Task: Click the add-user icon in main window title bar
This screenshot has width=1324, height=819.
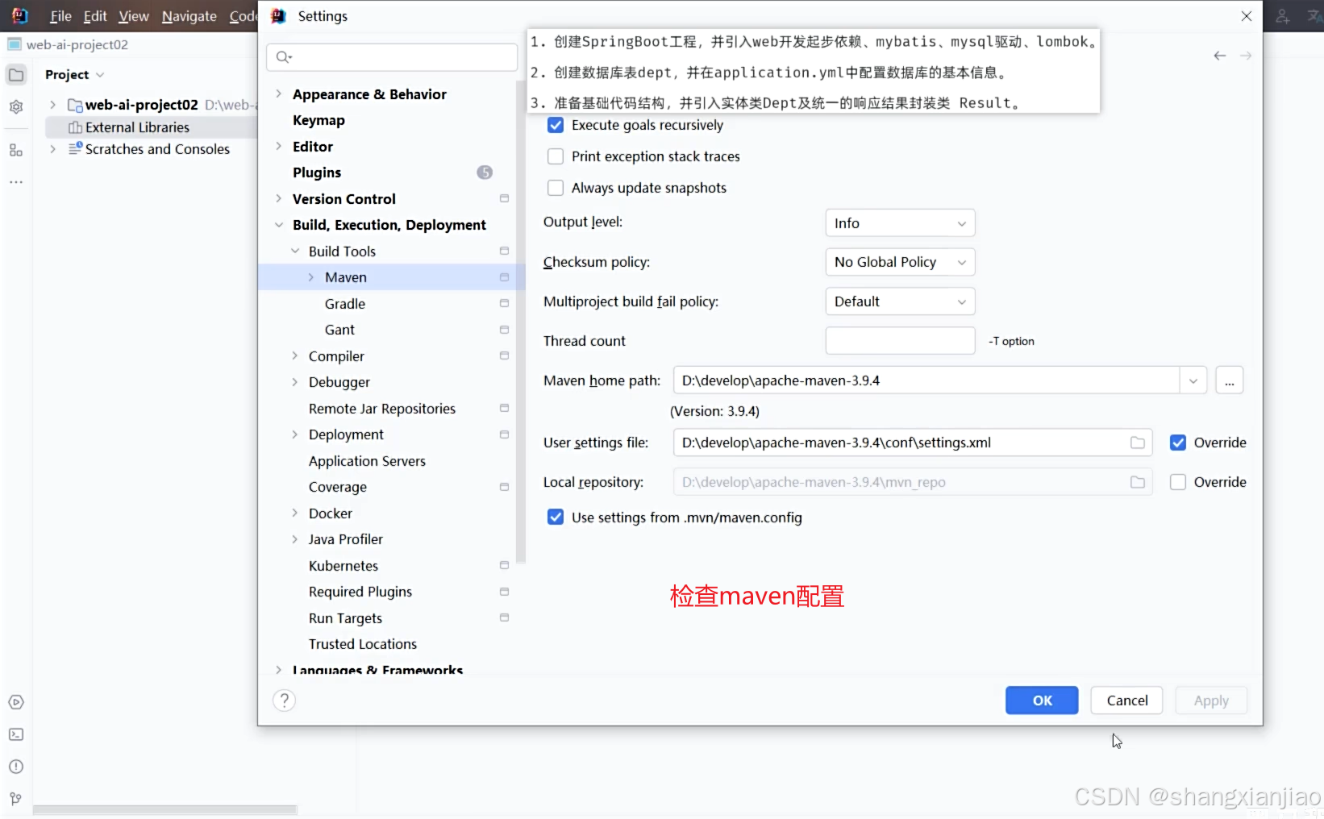Action: click(x=1282, y=15)
